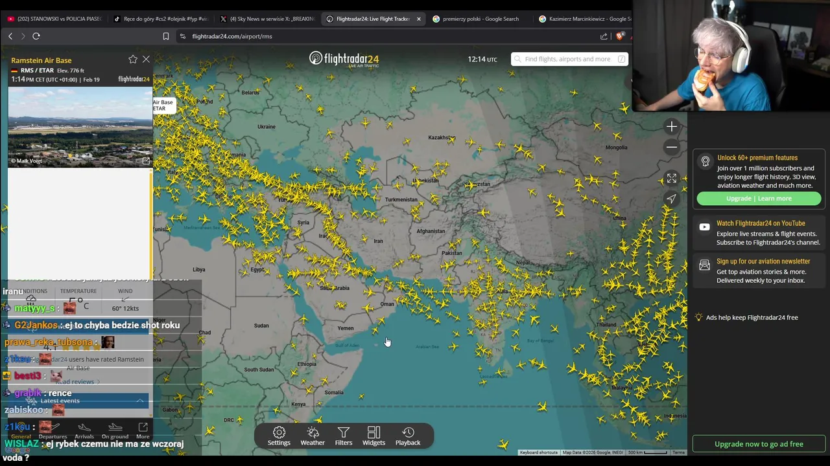
Task: Click the Afghanistan map label
Action: click(x=431, y=231)
